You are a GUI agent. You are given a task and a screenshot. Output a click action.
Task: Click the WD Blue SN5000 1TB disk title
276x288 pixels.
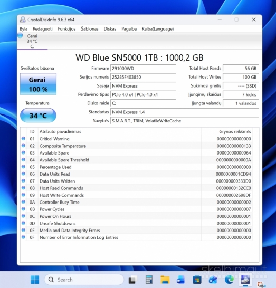pos(139,57)
